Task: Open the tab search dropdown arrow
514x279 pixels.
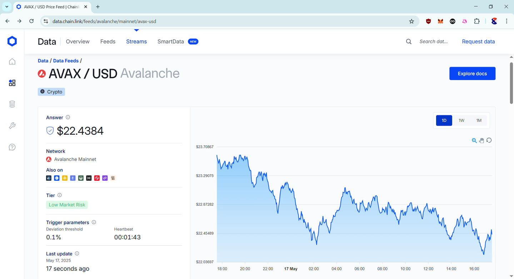Action: pyautogui.click(x=6, y=7)
